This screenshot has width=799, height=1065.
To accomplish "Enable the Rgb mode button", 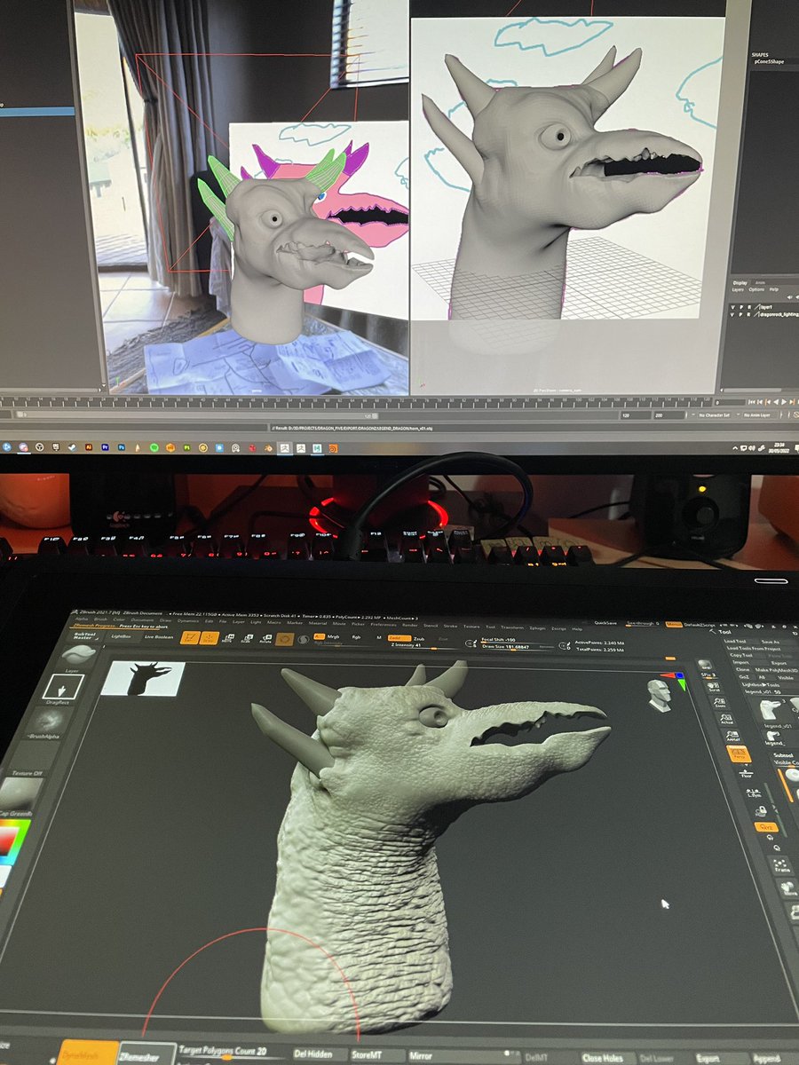I will [x=356, y=636].
